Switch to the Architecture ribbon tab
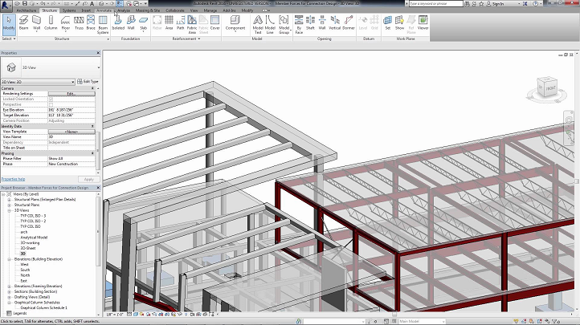The height and width of the screenshot is (325, 580). coord(27,10)
